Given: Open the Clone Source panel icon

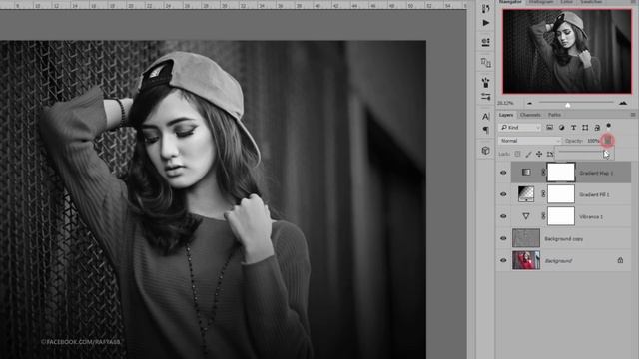Looking at the screenshot, I should tap(486, 62).
